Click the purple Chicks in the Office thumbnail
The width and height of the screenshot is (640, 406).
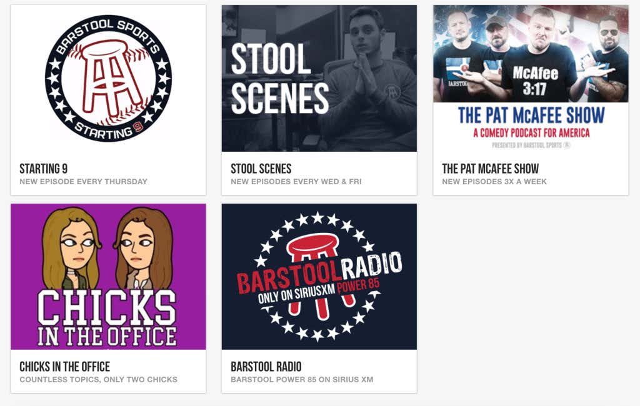(108, 277)
